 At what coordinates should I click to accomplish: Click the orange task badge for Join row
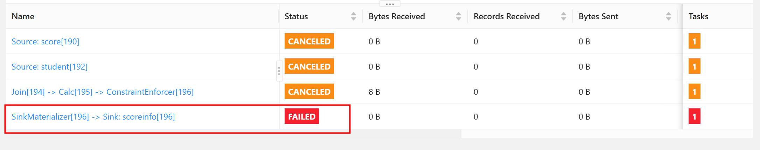[694, 92]
